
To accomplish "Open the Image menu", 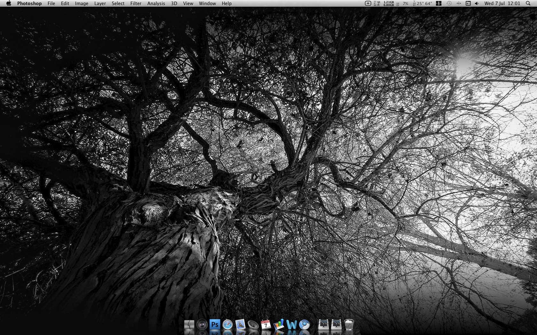I will pos(82,4).
